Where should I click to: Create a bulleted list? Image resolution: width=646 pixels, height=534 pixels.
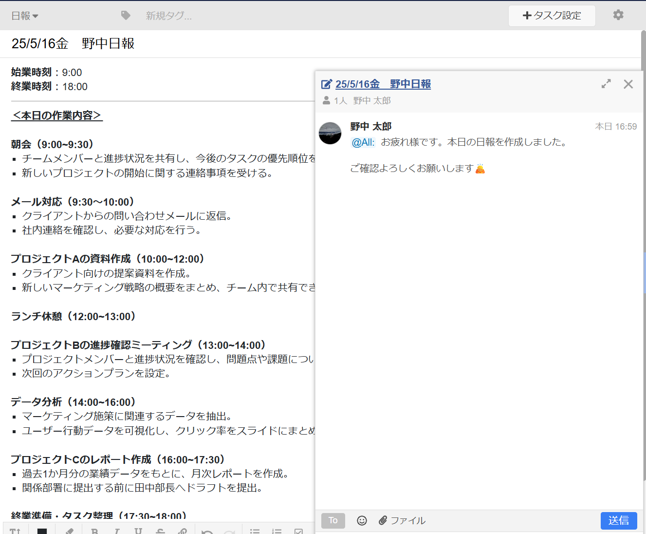(x=255, y=531)
